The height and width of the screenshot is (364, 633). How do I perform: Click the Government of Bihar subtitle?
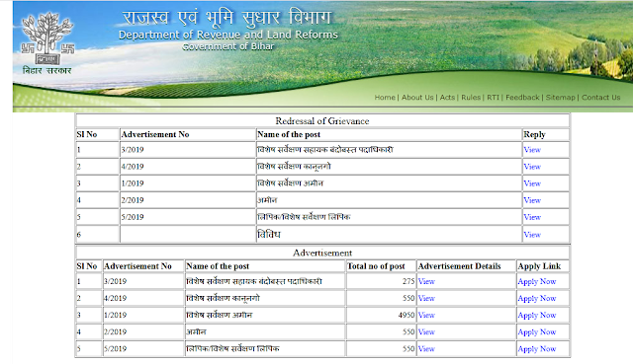[228, 46]
